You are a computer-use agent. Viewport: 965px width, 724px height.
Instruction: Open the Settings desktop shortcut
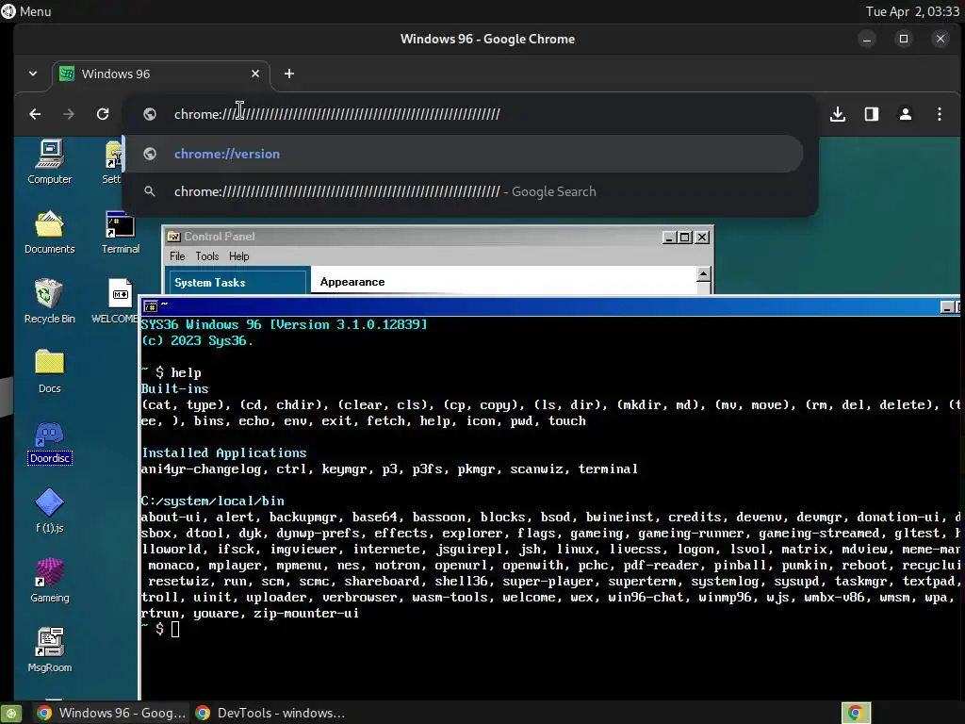click(x=113, y=161)
